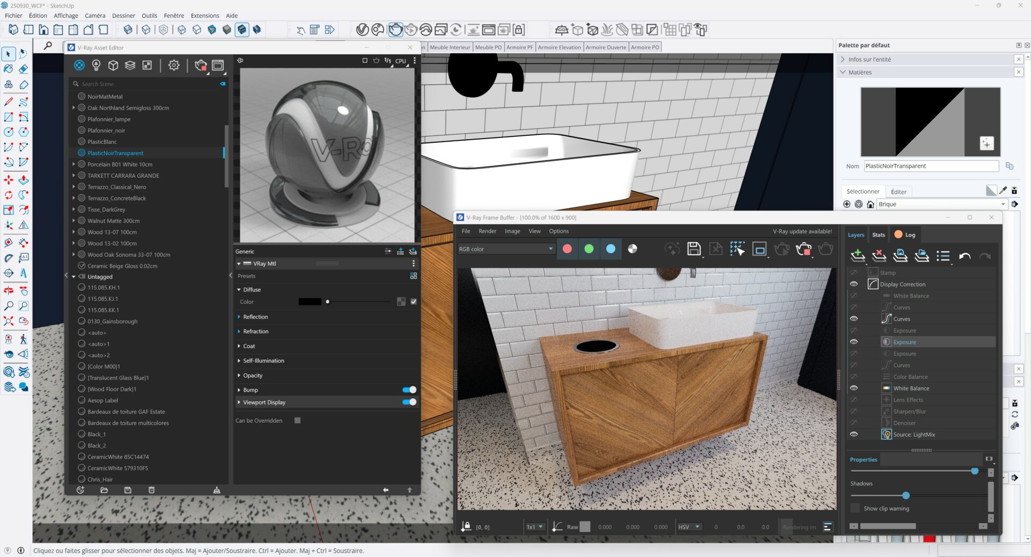This screenshot has height=557, width=1031.
Task: Open the Lights category in Asset Editor
Action: point(96,66)
